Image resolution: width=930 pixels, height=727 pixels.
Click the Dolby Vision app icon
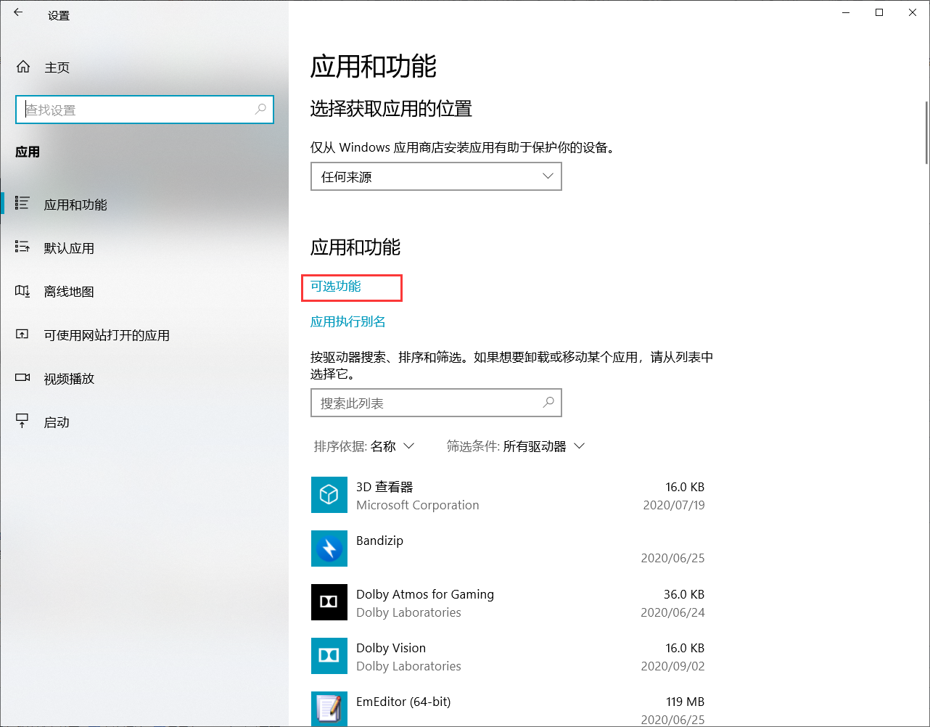pyautogui.click(x=329, y=656)
